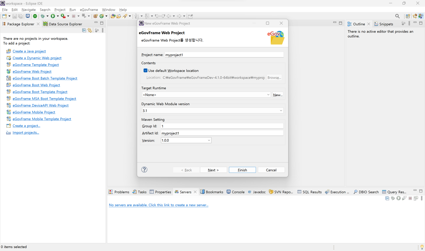
Task: Click the Next > button
Action: coord(213,170)
